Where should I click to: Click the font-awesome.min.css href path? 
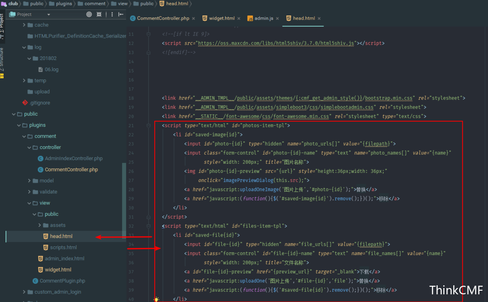pos(262,116)
